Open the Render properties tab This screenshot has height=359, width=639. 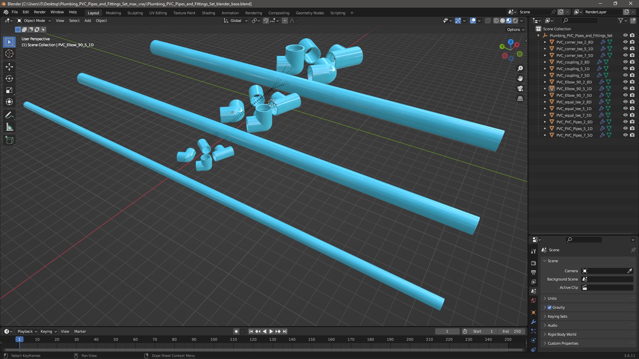[x=533, y=263]
